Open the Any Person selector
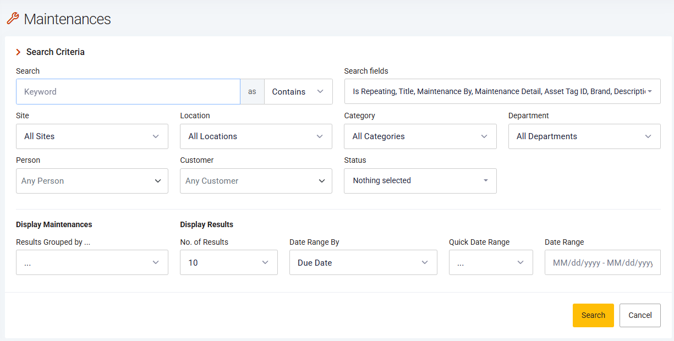This screenshot has height=341, width=674. 92,181
